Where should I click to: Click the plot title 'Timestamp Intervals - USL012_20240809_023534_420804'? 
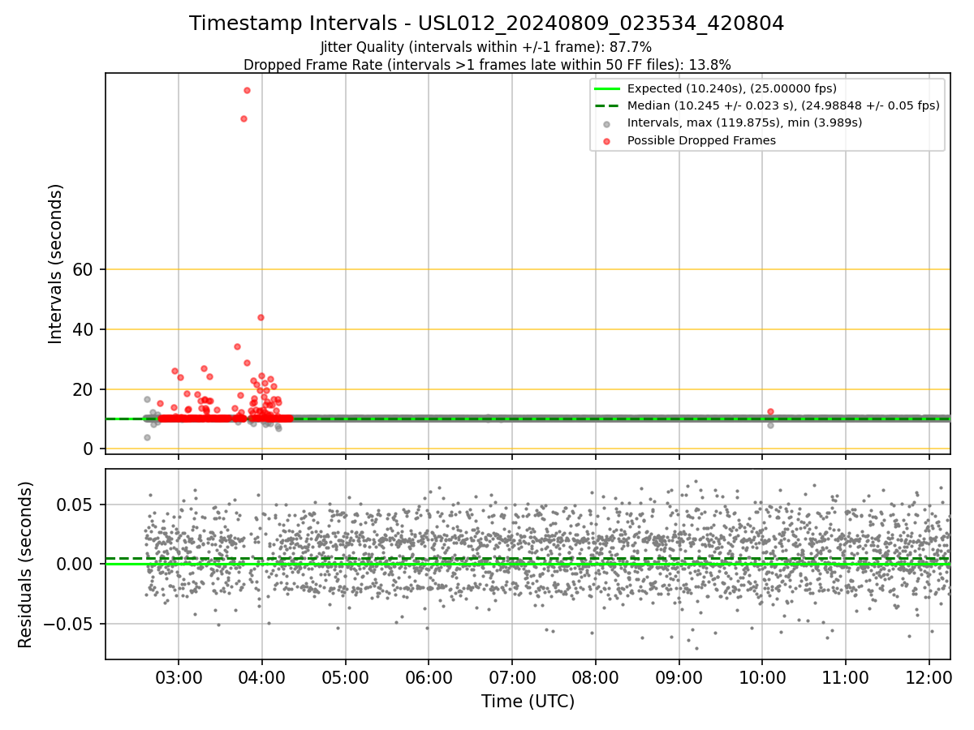(487, 24)
